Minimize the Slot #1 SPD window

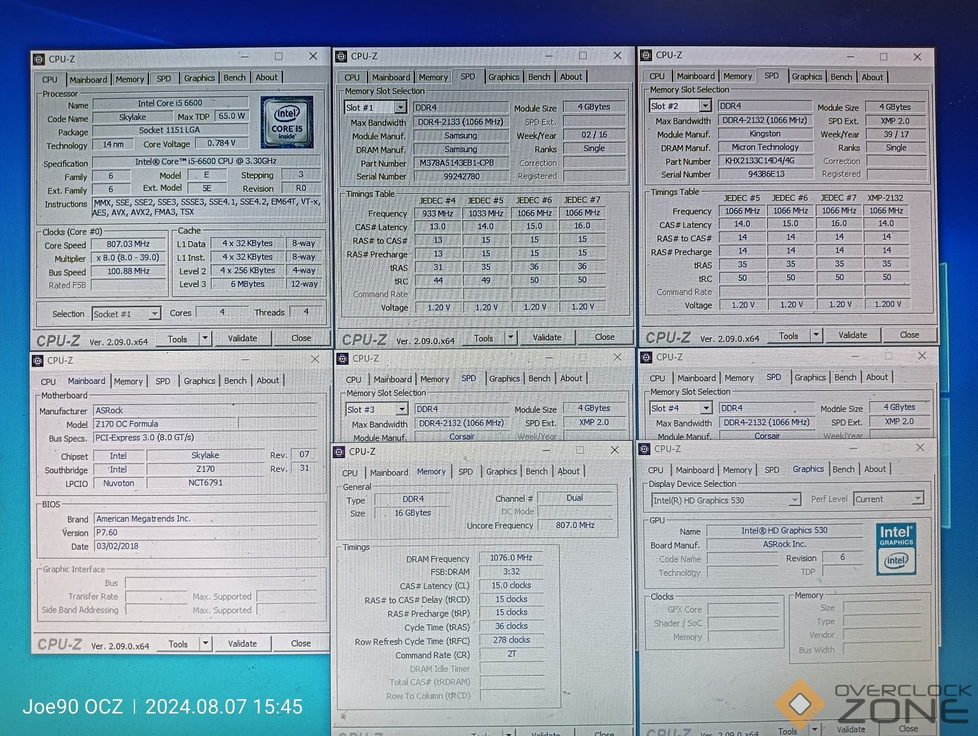[x=549, y=56]
